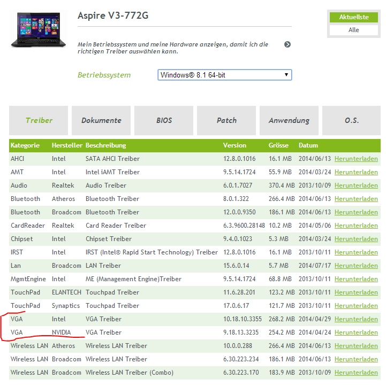The image size is (386, 387).
Task: Download the Broadcom LAN Treiber
Action: tap(356, 266)
